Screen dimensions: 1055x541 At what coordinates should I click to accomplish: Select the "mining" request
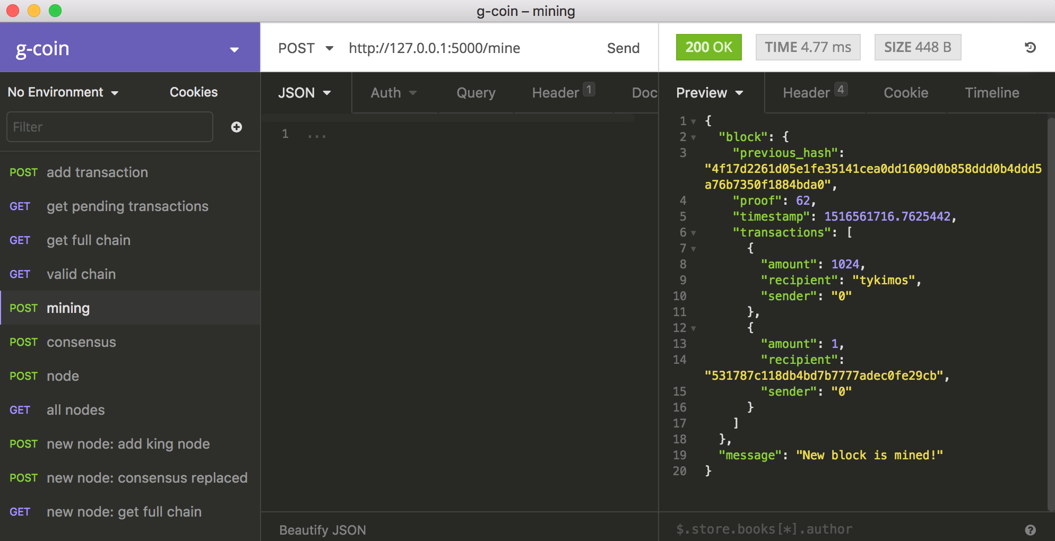click(130, 308)
